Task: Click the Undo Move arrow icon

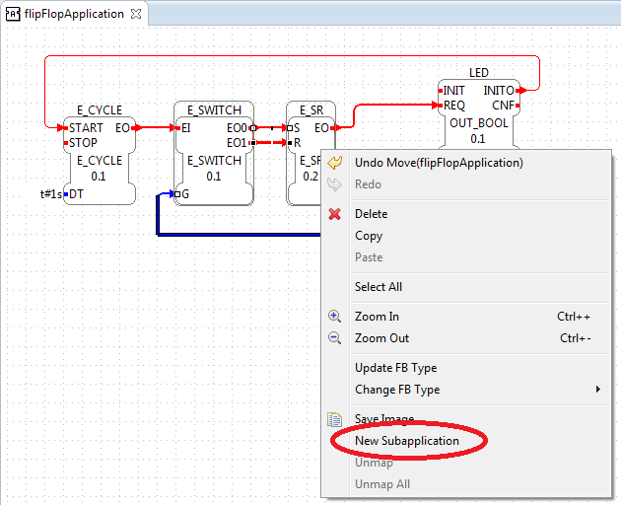Action: coord(335,163)
